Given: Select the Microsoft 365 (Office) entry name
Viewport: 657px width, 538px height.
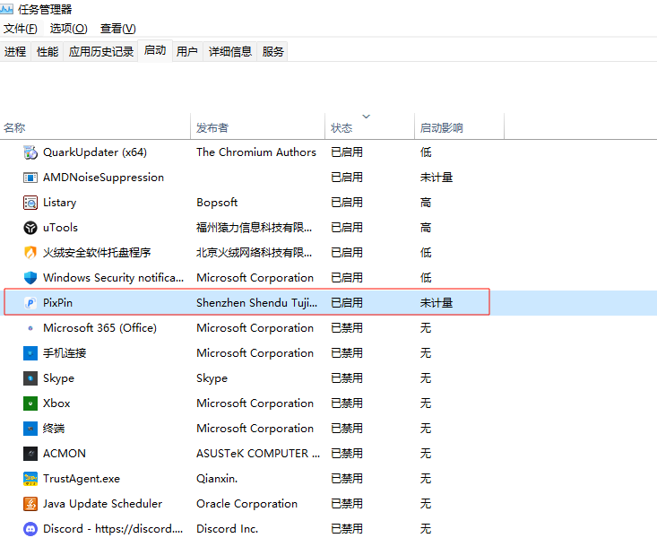Looking at the screenshot, I should point(100,328).
